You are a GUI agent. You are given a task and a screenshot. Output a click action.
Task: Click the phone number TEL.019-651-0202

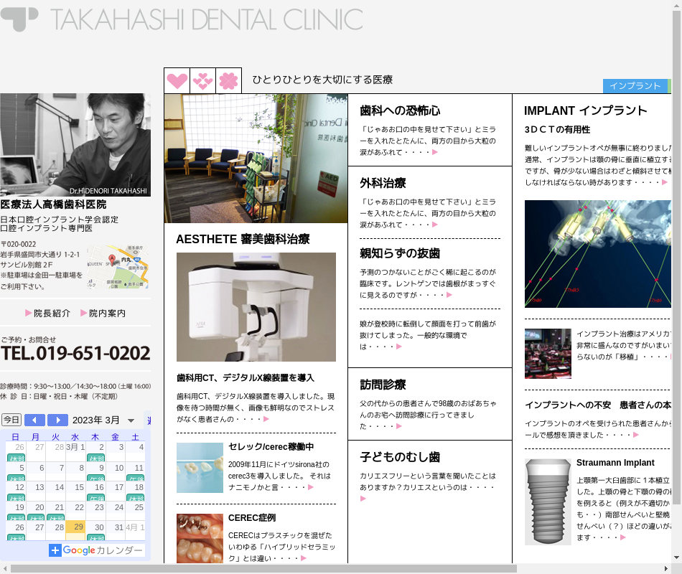pos(75,353)
